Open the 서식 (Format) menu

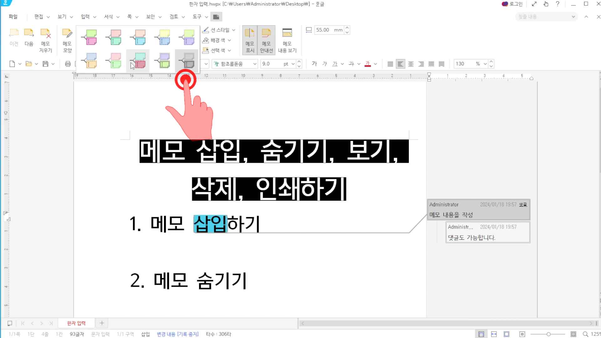click(x=109, y=17)
